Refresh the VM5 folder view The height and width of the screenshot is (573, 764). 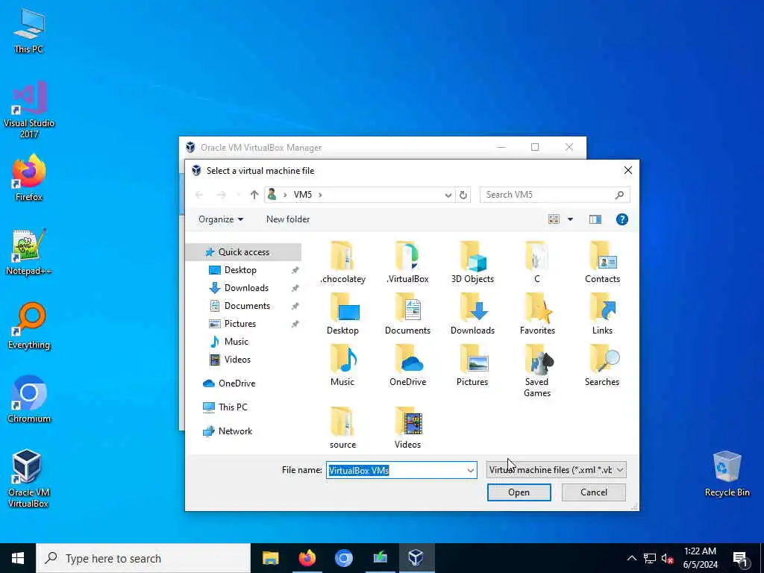[x=463, y=195]
